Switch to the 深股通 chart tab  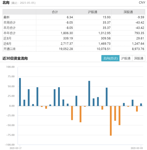coord(139,58)
